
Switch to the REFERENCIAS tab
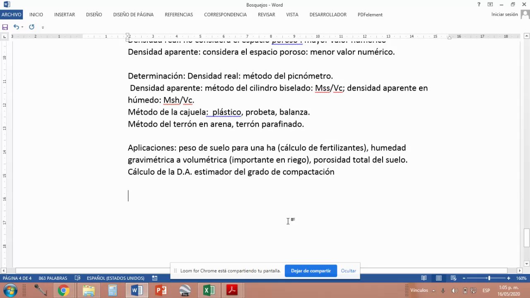point(178,14)
